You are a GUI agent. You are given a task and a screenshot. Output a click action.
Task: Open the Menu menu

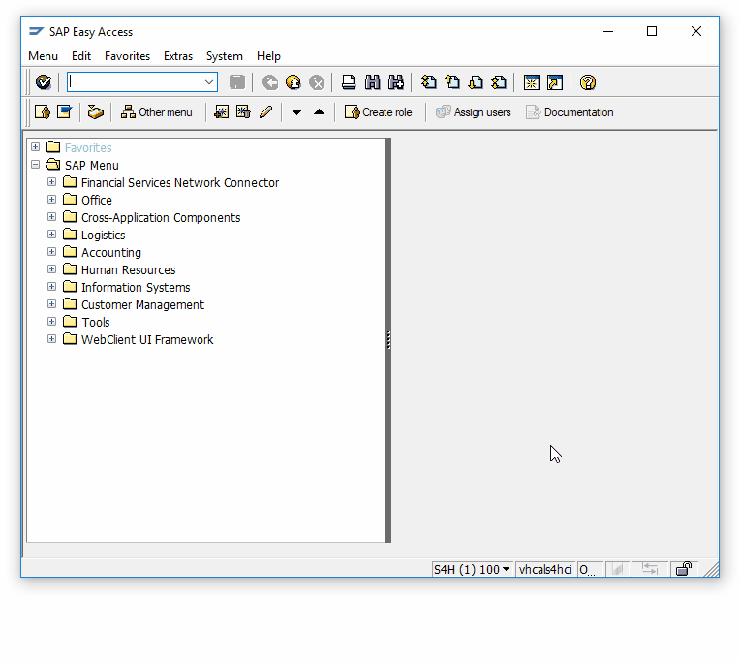pyautogui.click(x=43, y=56)
